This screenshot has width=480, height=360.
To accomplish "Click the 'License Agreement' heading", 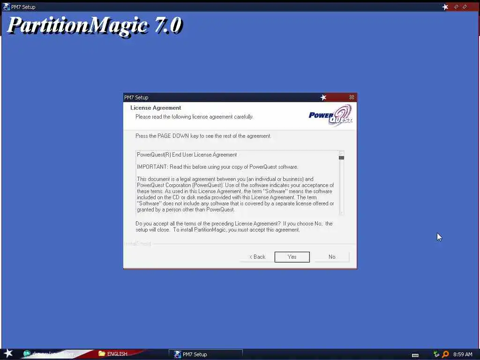I will 156,108.
